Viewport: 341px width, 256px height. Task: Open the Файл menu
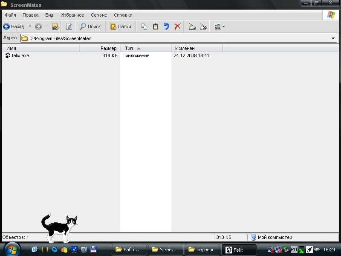click(10, 15)
